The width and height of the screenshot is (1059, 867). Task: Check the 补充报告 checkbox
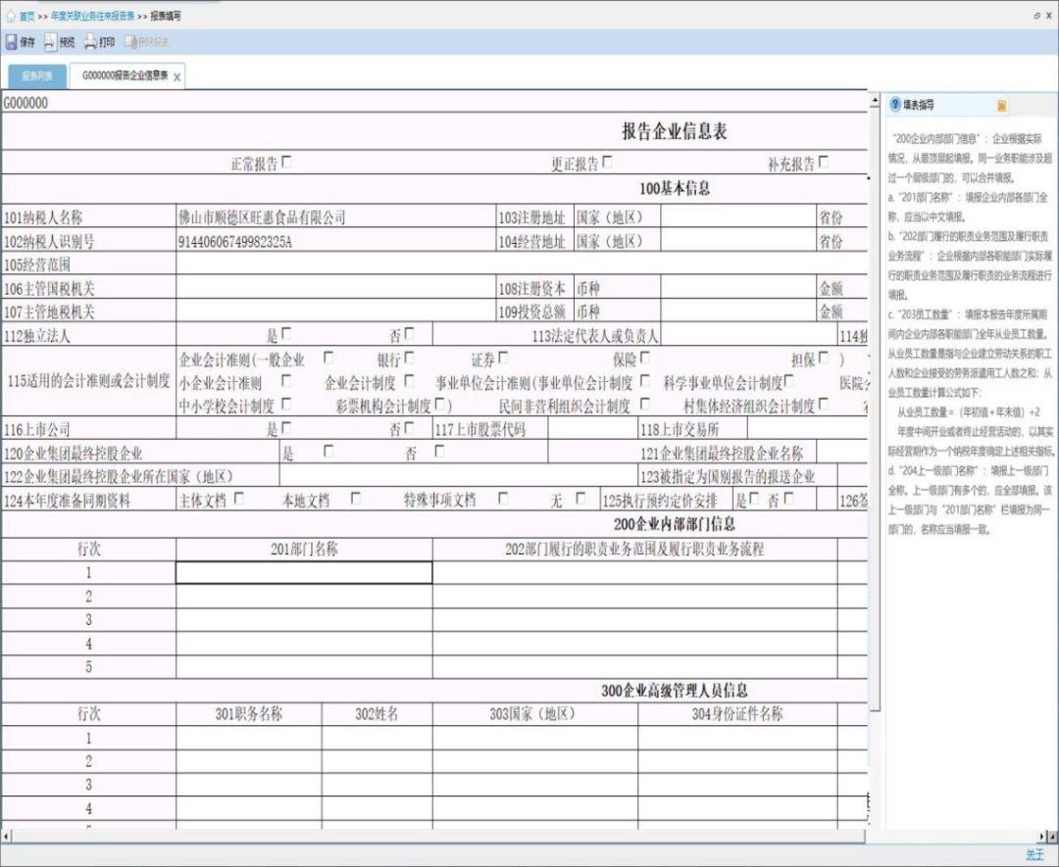pyautogui.click(x=824, y=162)
